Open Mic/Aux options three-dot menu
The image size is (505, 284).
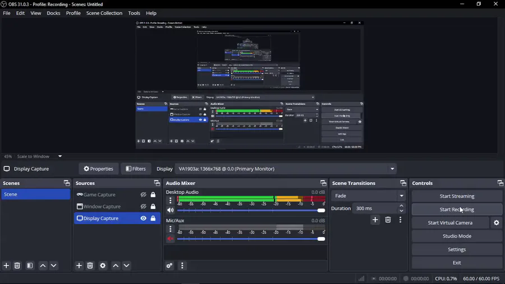click(x=171, y=229)
